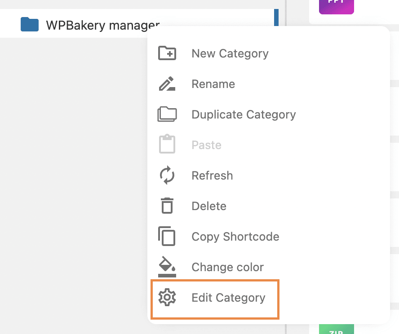Select the Rename menu entry
399x334 pixels.
213,84
